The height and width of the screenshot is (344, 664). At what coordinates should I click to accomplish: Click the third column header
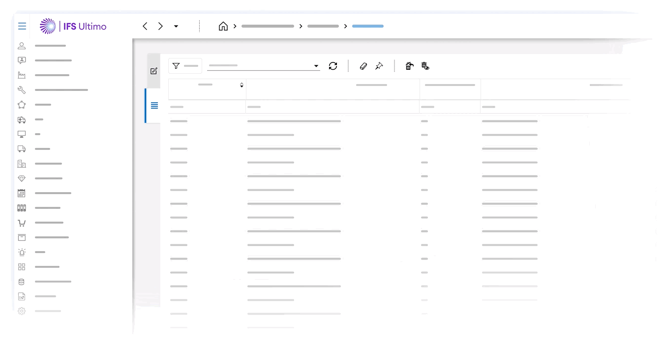pos(450,89)
